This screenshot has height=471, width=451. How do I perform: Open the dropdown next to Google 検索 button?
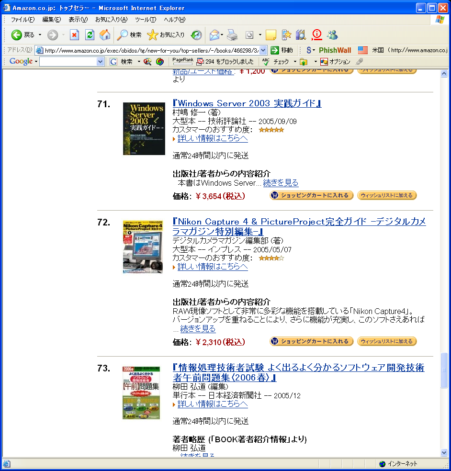pyautogui.click(x=139, y=62)
